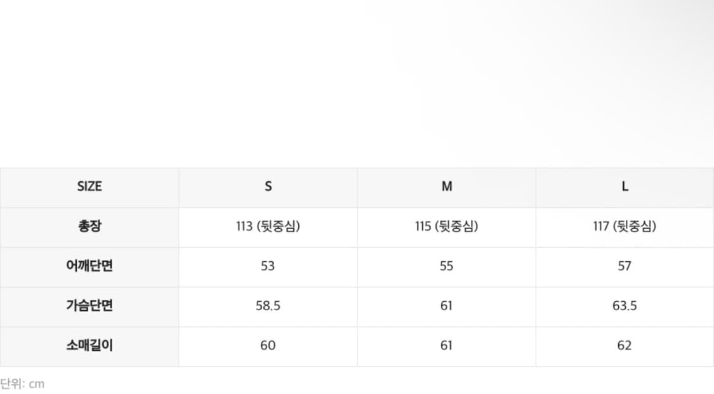Click the 총장 row label
Screen dimensions: 714x394
pyautogui.click(x=89, y=226)
